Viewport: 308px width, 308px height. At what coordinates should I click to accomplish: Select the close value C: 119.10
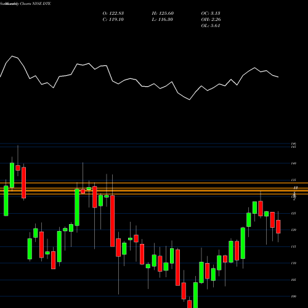pos(113,20)
